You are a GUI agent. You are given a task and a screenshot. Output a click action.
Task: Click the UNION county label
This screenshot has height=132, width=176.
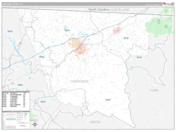point(95,122)
